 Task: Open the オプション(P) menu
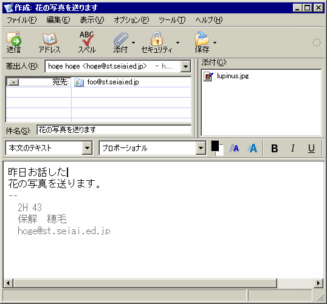click(x=131, y=20)
